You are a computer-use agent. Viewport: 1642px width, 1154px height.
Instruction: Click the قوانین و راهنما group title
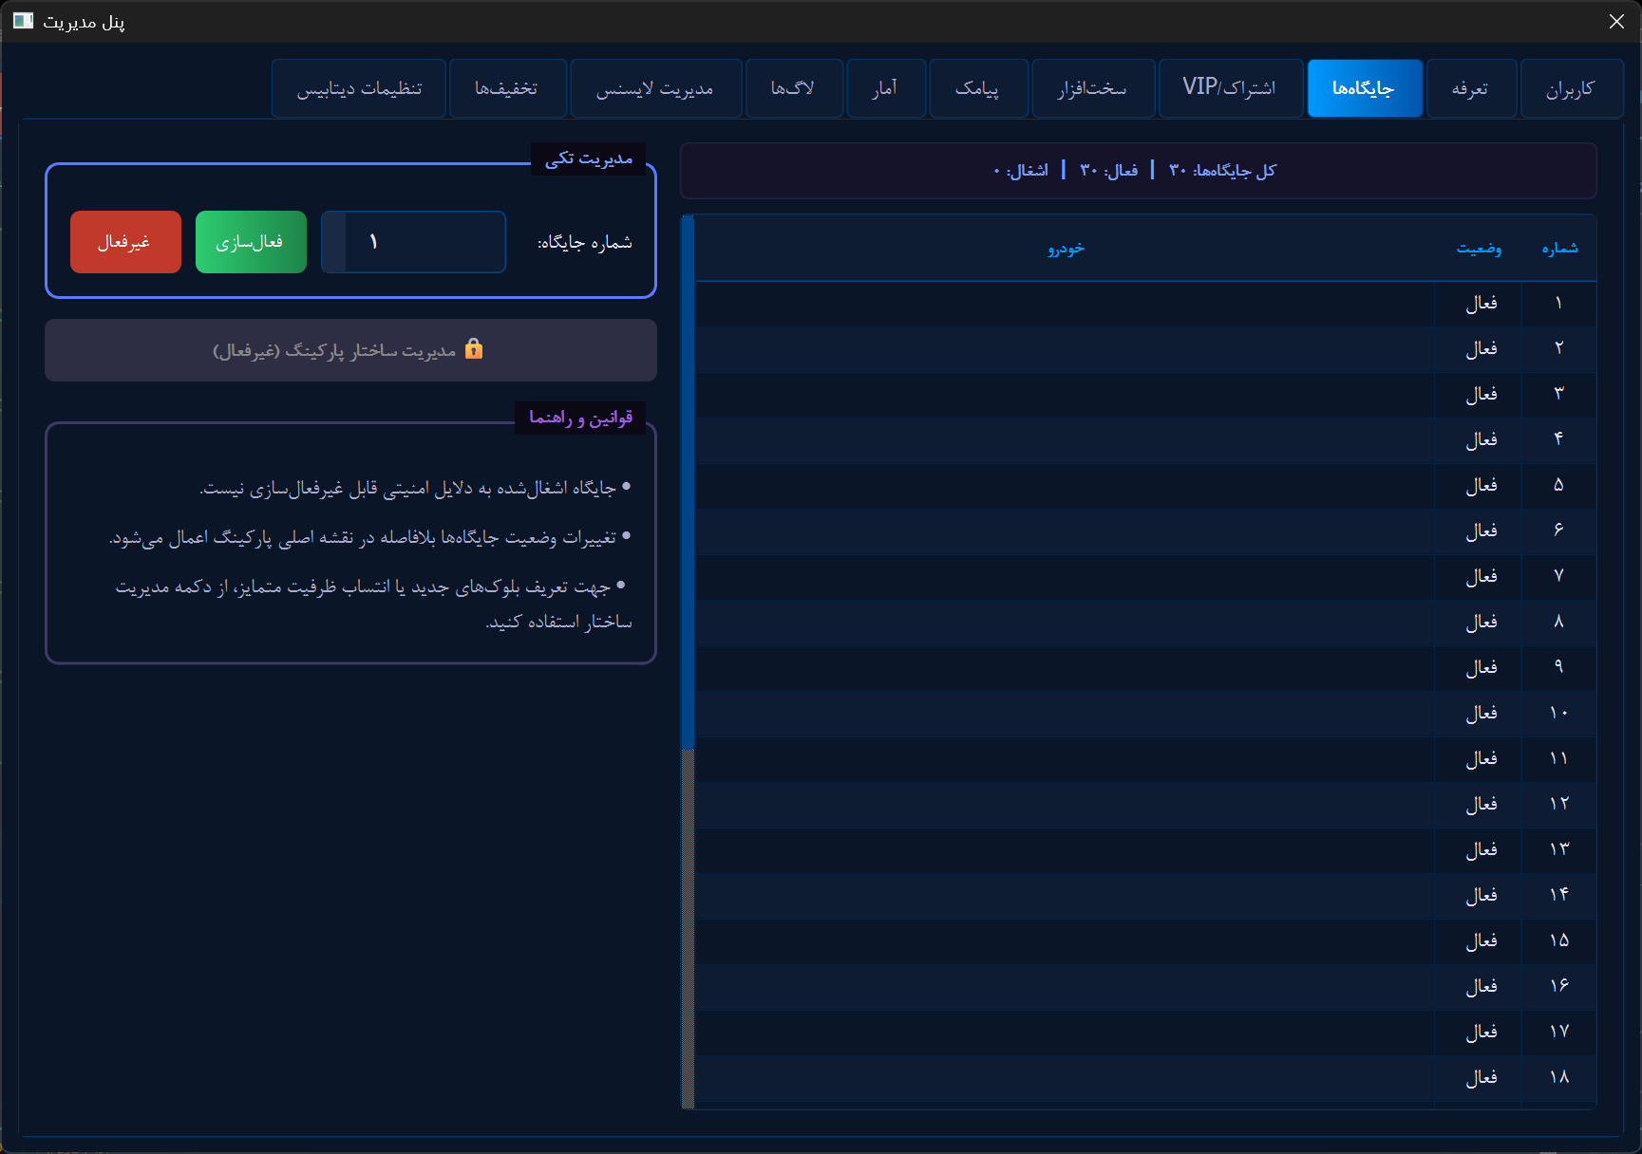[x=580, y=418]
